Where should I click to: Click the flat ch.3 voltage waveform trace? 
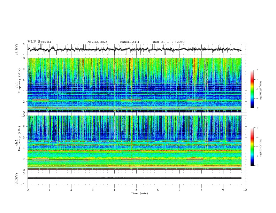[134, 178]
